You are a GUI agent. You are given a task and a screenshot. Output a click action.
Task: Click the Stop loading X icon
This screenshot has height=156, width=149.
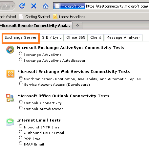tap(34, 6)
